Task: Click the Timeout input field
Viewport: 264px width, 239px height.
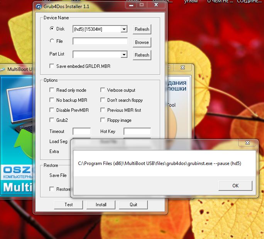Action: click(x=81, y=131)
